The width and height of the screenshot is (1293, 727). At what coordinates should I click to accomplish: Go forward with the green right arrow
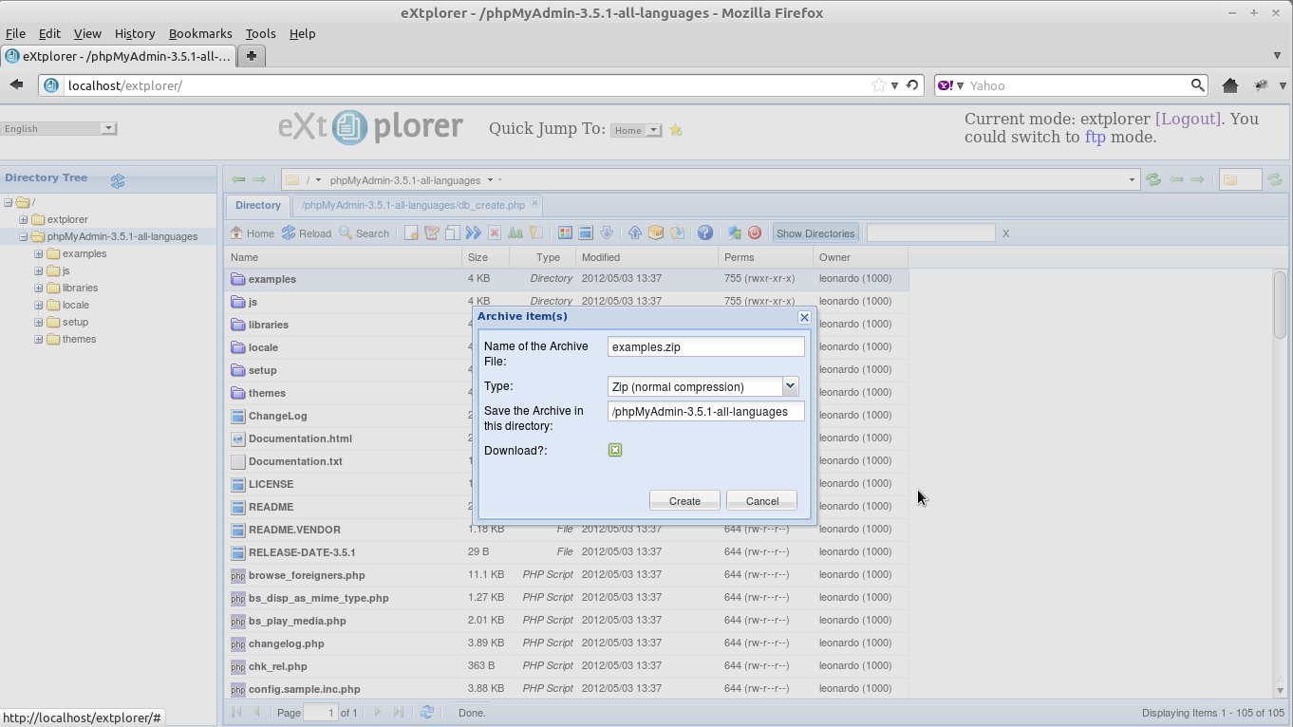coord(258,179)
